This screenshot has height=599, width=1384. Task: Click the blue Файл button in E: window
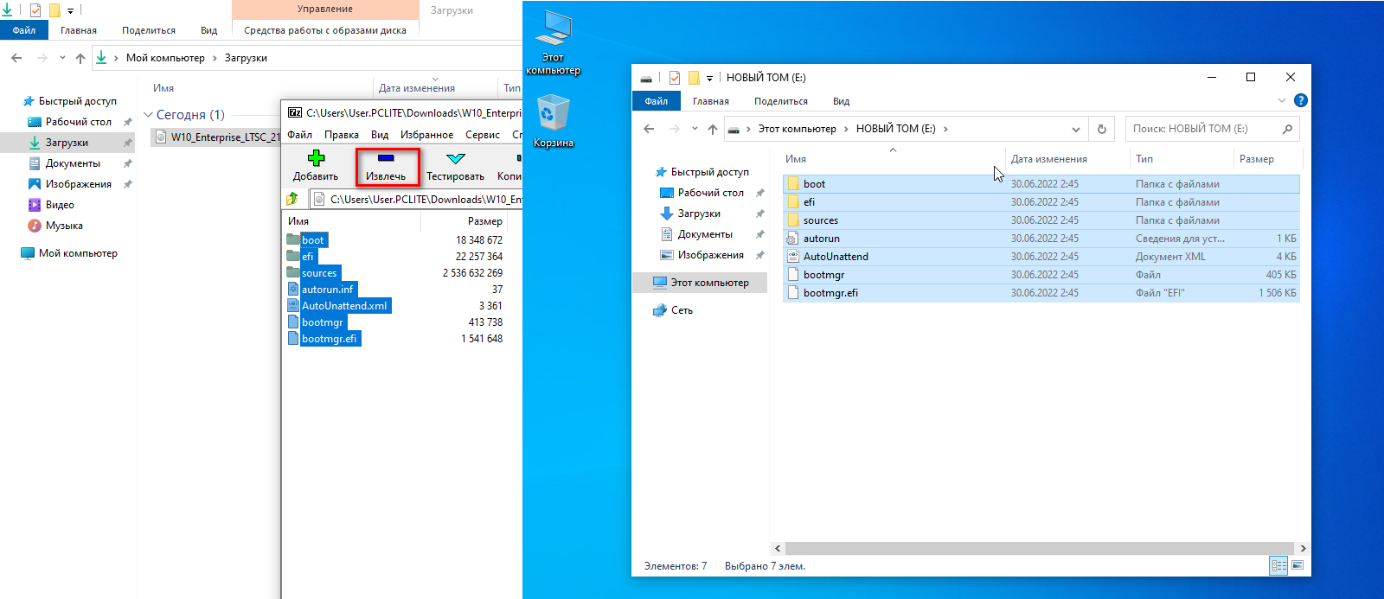click(x=656, y=101)
